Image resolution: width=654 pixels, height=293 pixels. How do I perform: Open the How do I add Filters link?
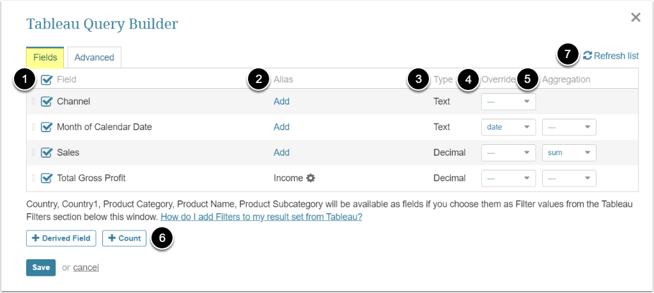261,217
